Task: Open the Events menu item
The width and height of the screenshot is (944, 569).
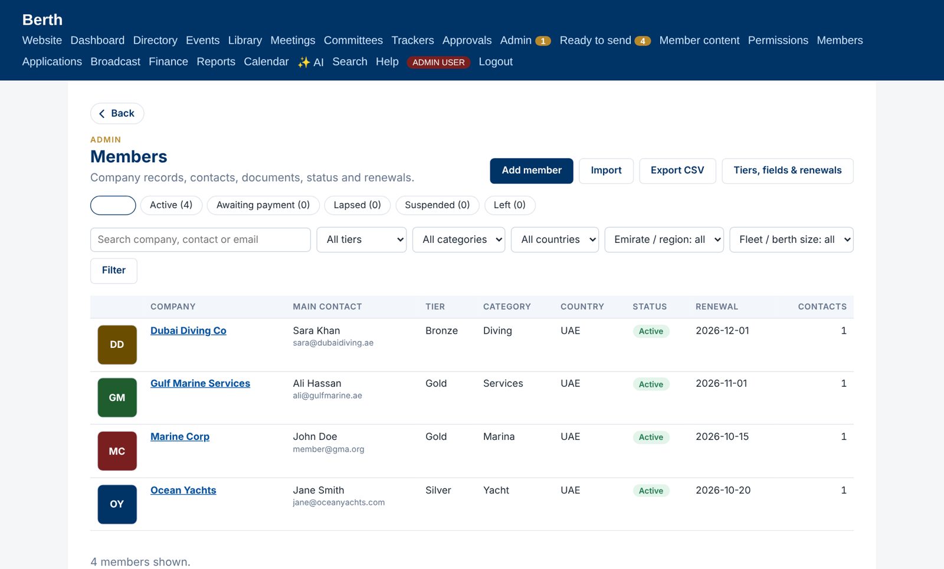Action: pyautogui.click(x=202, y=40)
